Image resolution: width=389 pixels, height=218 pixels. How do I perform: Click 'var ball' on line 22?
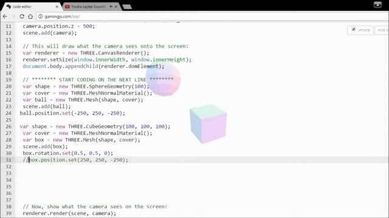coord(35,100)
